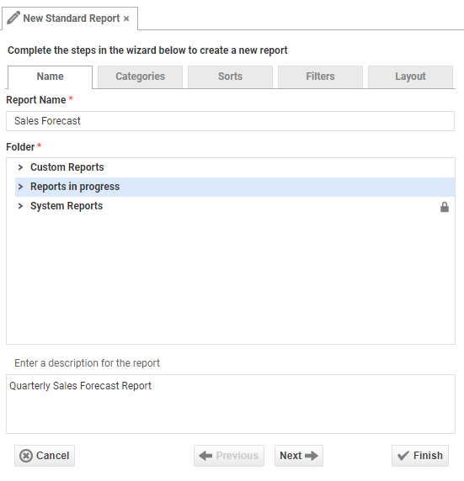Click the pencil icon on New Standard Report tab

13,18
